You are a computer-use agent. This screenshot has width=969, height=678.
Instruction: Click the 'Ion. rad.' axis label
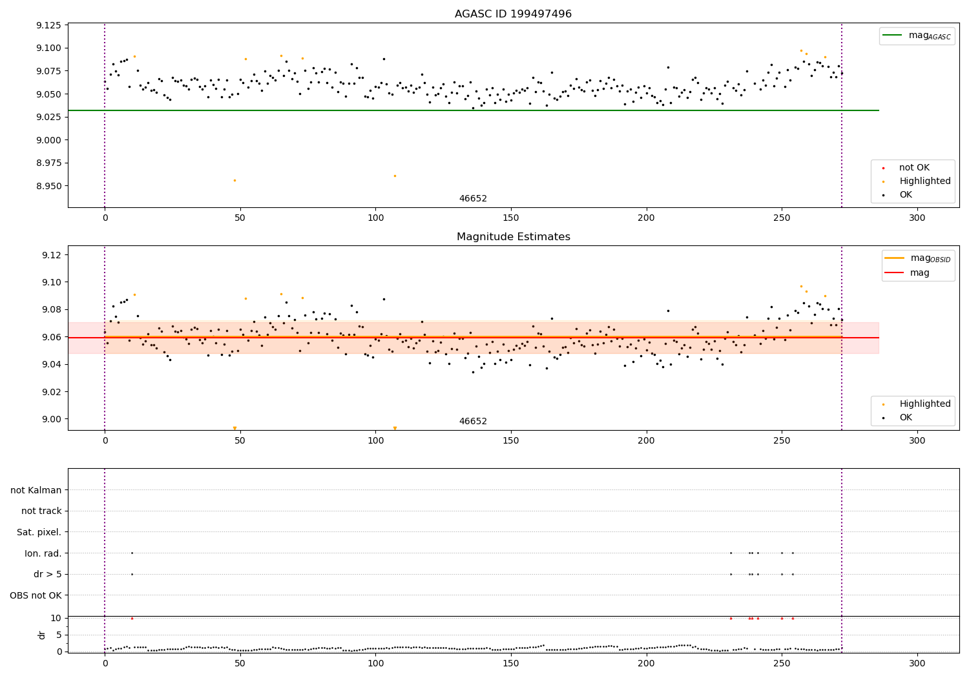(x=43, y=553)
